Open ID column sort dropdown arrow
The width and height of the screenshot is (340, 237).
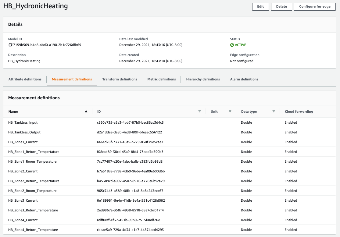point(199,111)
